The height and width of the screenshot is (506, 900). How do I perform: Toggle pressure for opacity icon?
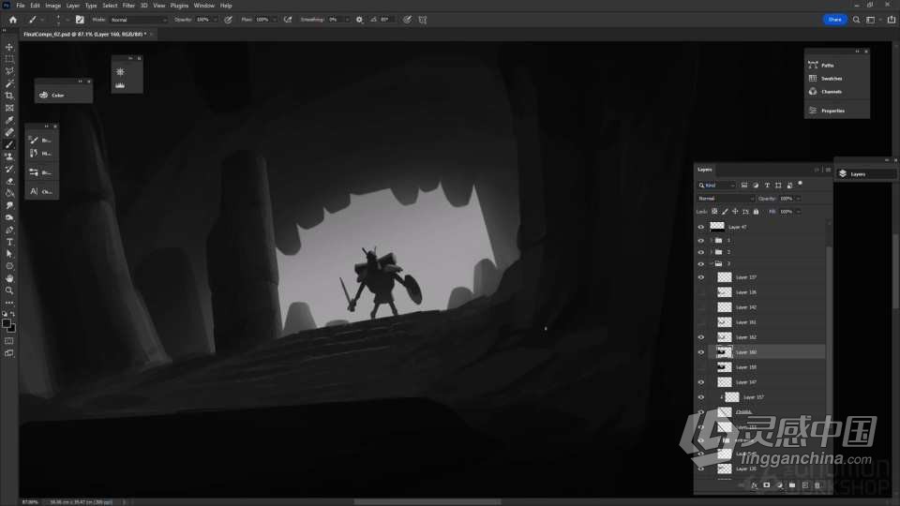[x=228, y=20]
